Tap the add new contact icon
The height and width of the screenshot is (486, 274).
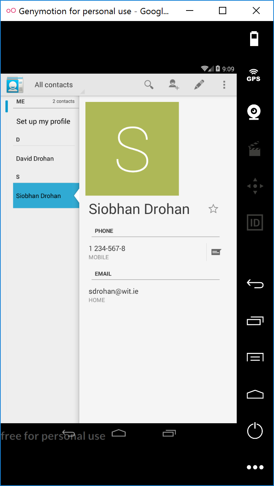tap(174, 85)
